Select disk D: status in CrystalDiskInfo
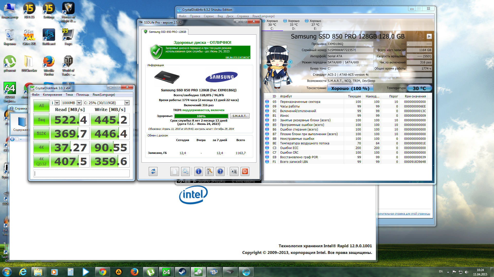Image resolution: width=494 pixels, height=277 pixels. (x=294, y=25)
